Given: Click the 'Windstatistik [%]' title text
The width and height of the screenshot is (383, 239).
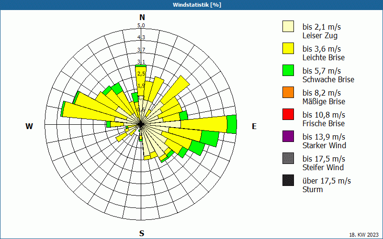Looking at the screenshot, I should click(197, 5).
